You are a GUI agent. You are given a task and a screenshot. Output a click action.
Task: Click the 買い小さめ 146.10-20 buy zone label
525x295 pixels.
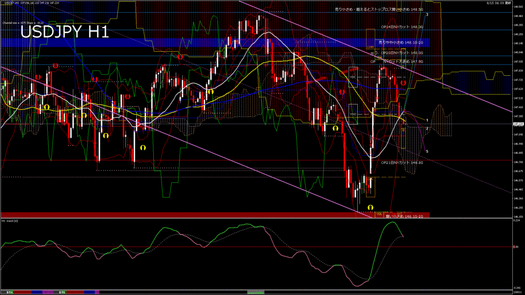pyautogui.click(x=403, y=217)
